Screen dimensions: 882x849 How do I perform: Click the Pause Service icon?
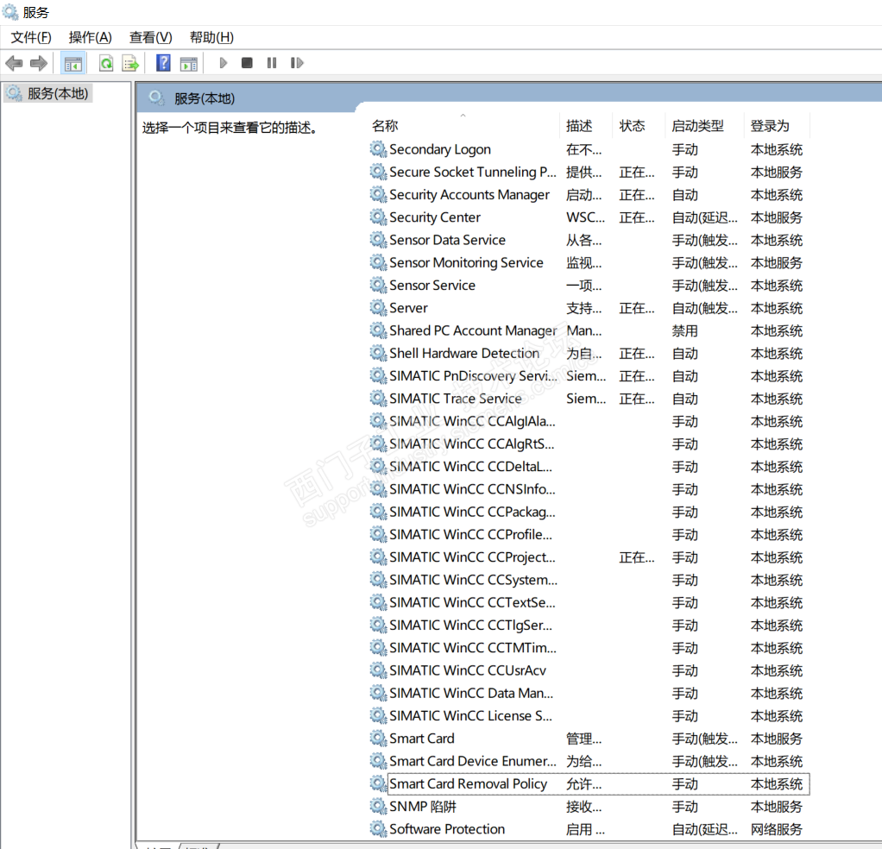click(272, 62)
